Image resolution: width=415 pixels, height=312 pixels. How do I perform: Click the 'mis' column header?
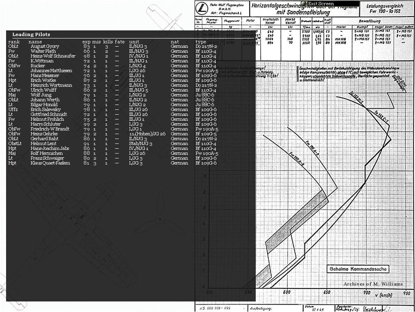[x=96, y=42]
